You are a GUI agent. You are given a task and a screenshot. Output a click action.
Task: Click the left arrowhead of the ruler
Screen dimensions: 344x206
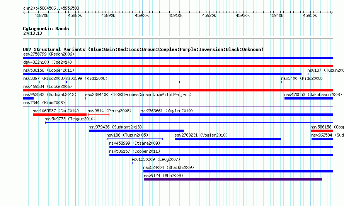(x=24, y=12)
